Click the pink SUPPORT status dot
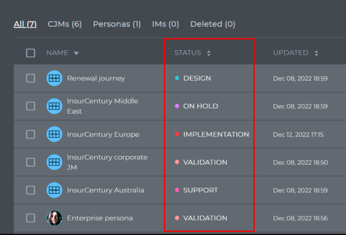Viewport: 346px width, 235px height. (177, 190)
